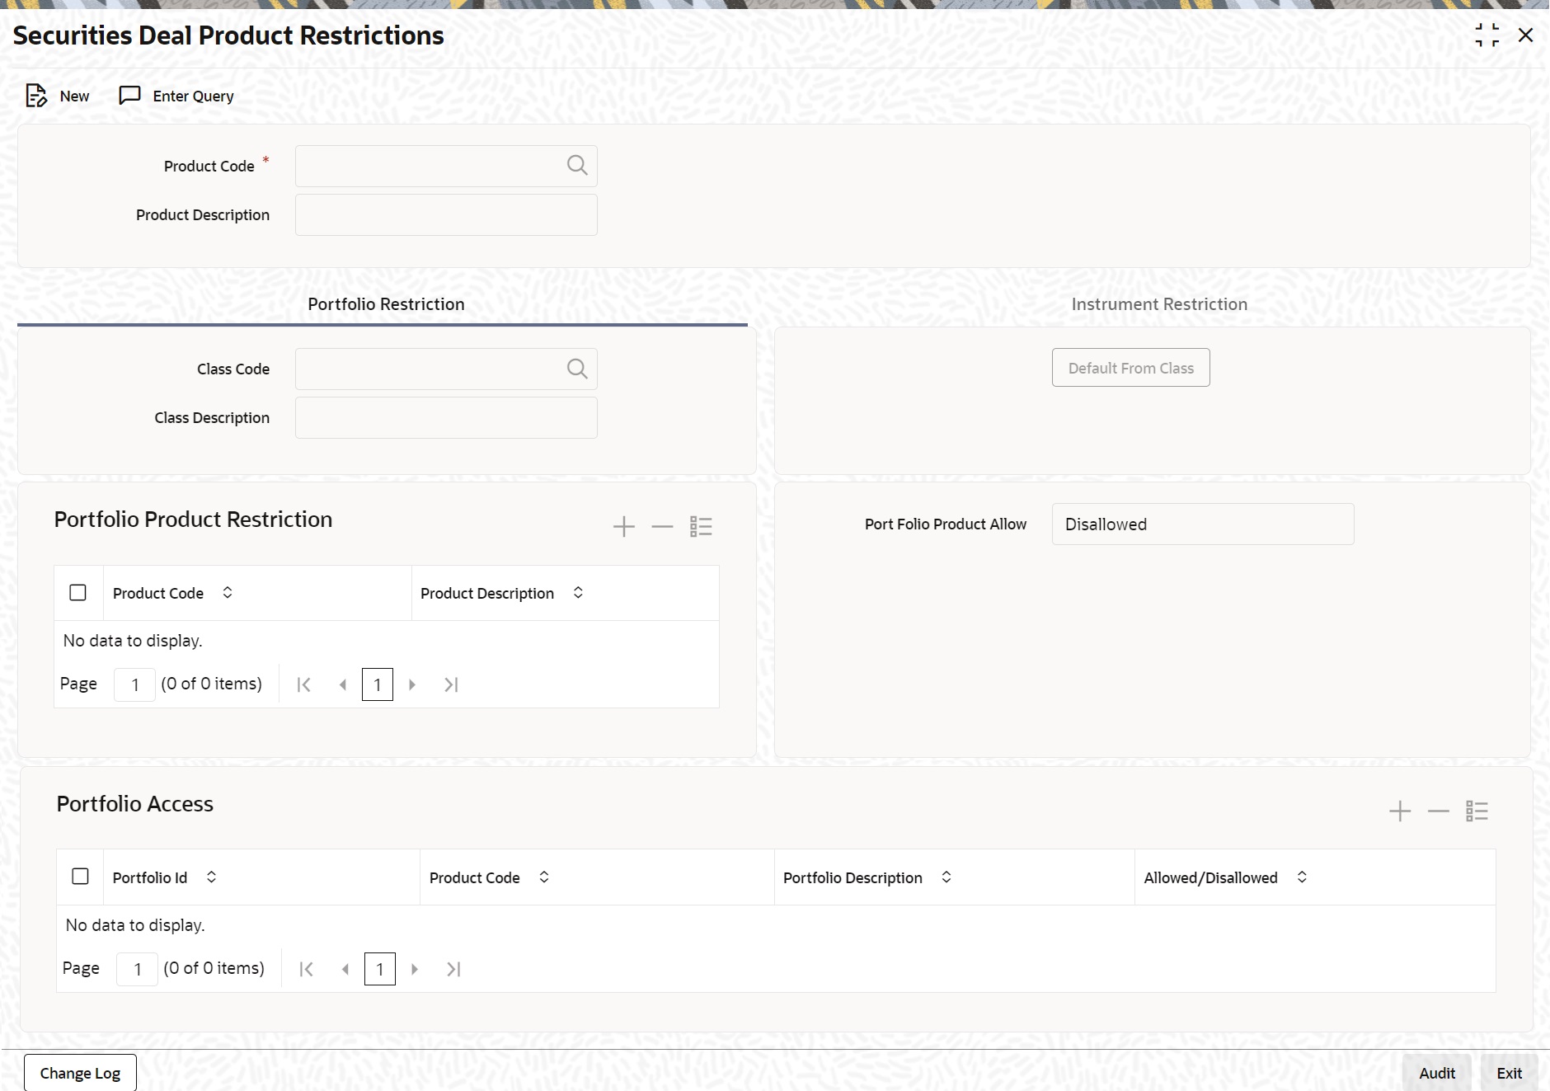
Task: Go to previous page of Portfolio Access
Action: 345,969
